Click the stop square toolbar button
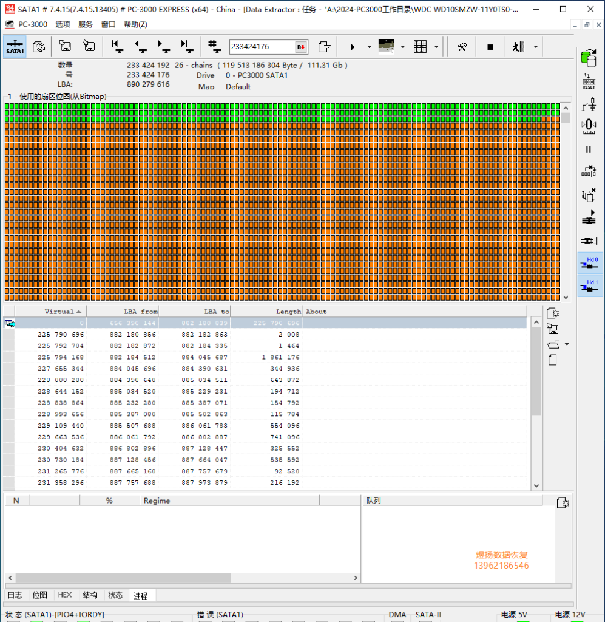The width and height of the screenshot is (605, 622). (490, 47)
